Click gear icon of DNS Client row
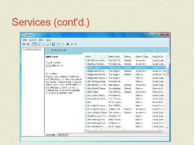Viewport: 194px width, 145px height. point(86,92)
